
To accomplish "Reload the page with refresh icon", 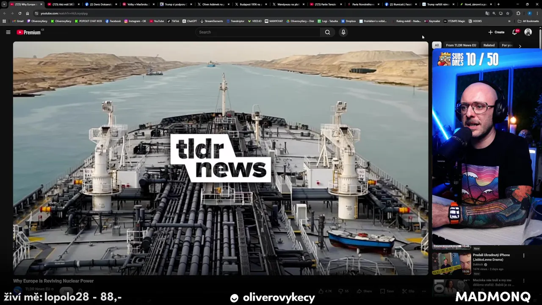I will click(x=20, y=13).
